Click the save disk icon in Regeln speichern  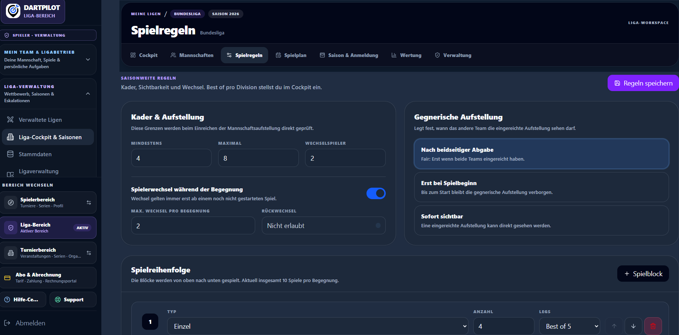(x=617, y=83)
